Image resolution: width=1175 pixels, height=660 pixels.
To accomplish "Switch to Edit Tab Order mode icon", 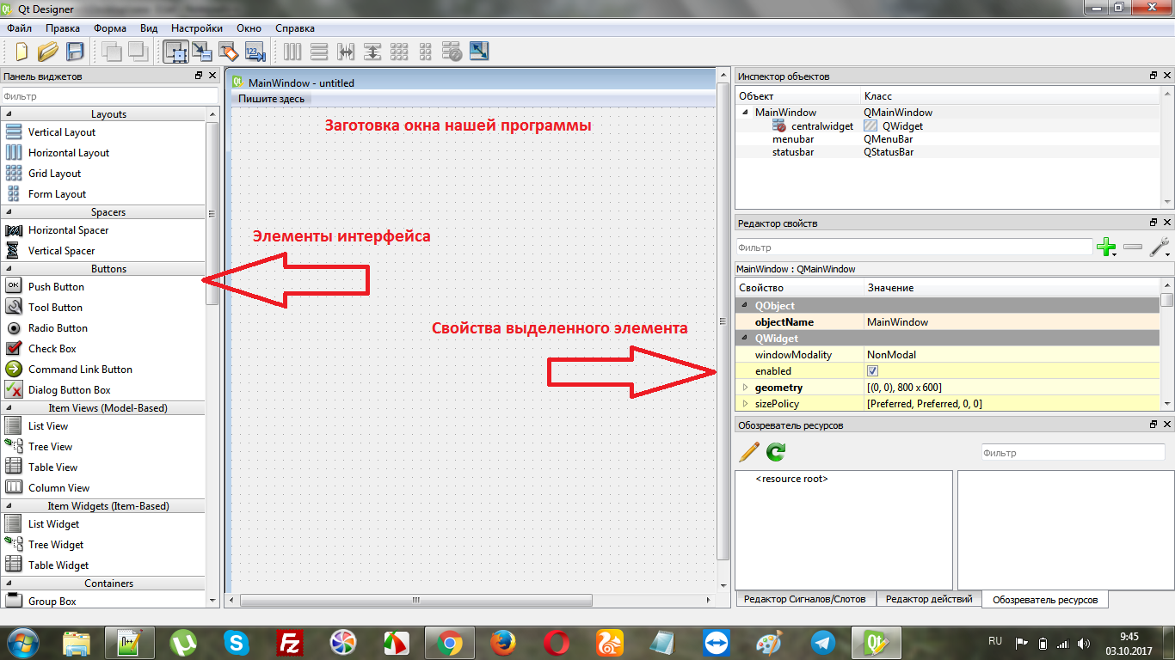I will 255,52.
